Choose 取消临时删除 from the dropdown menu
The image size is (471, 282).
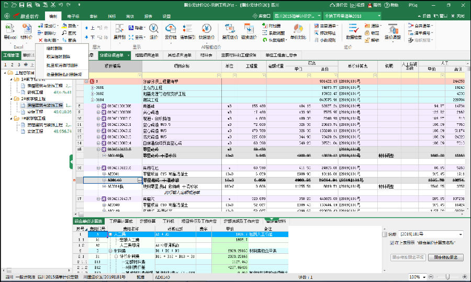tap(58, 56)
